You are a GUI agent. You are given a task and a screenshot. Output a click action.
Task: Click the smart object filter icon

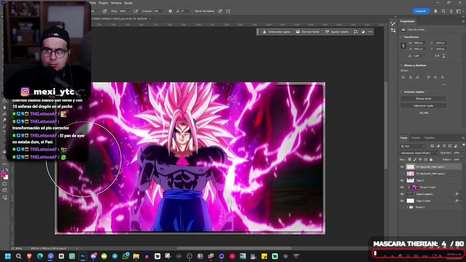pyautogui.click(x=455, y=146)
